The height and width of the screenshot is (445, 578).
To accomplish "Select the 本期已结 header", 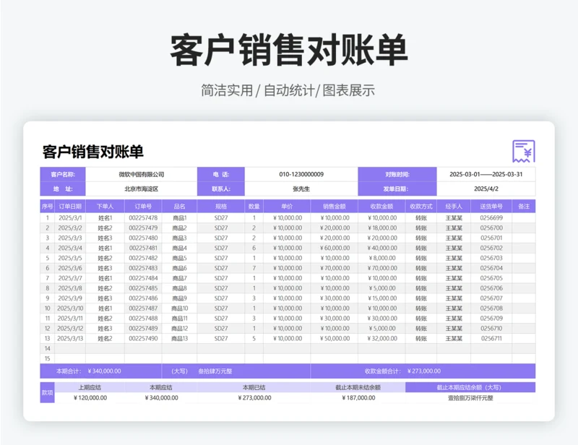I will pyautogui.click(x=254, y=387).
